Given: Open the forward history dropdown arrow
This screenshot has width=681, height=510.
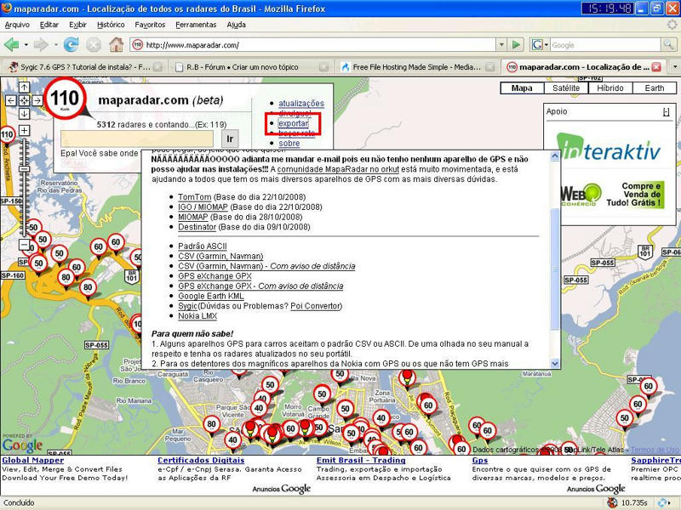Looking at the screenshot, I should tap(55, 44).
